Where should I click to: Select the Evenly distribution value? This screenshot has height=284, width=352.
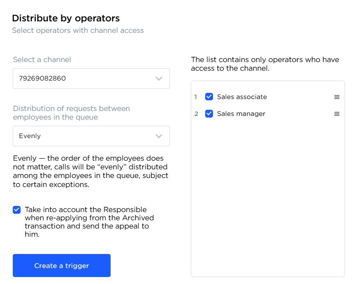pos(30,136)
